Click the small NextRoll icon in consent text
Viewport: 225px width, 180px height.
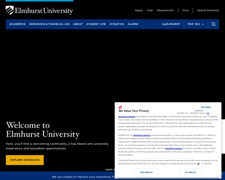[198, 164]
